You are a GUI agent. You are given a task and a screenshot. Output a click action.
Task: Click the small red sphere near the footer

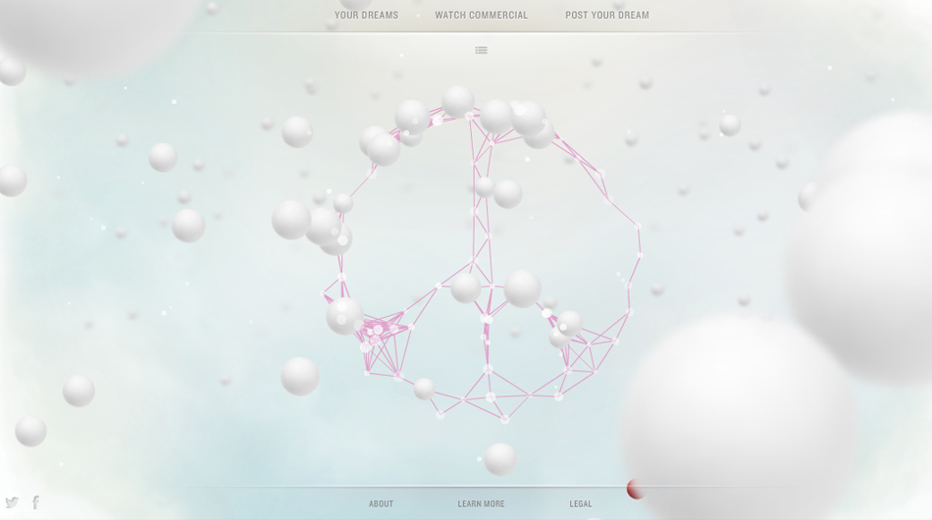point(635,490)
